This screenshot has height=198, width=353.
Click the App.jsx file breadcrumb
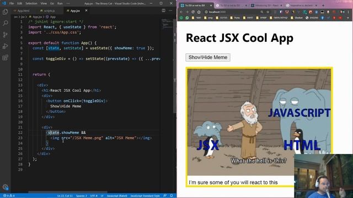tap(36, 17)
